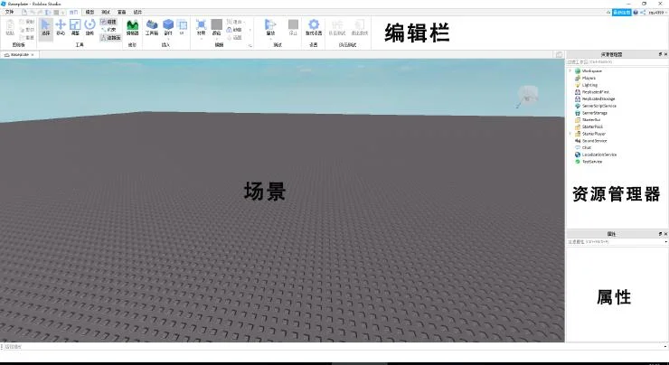Open the command bar history dropdown
669x365 pixels.
[x=665, y=347]
